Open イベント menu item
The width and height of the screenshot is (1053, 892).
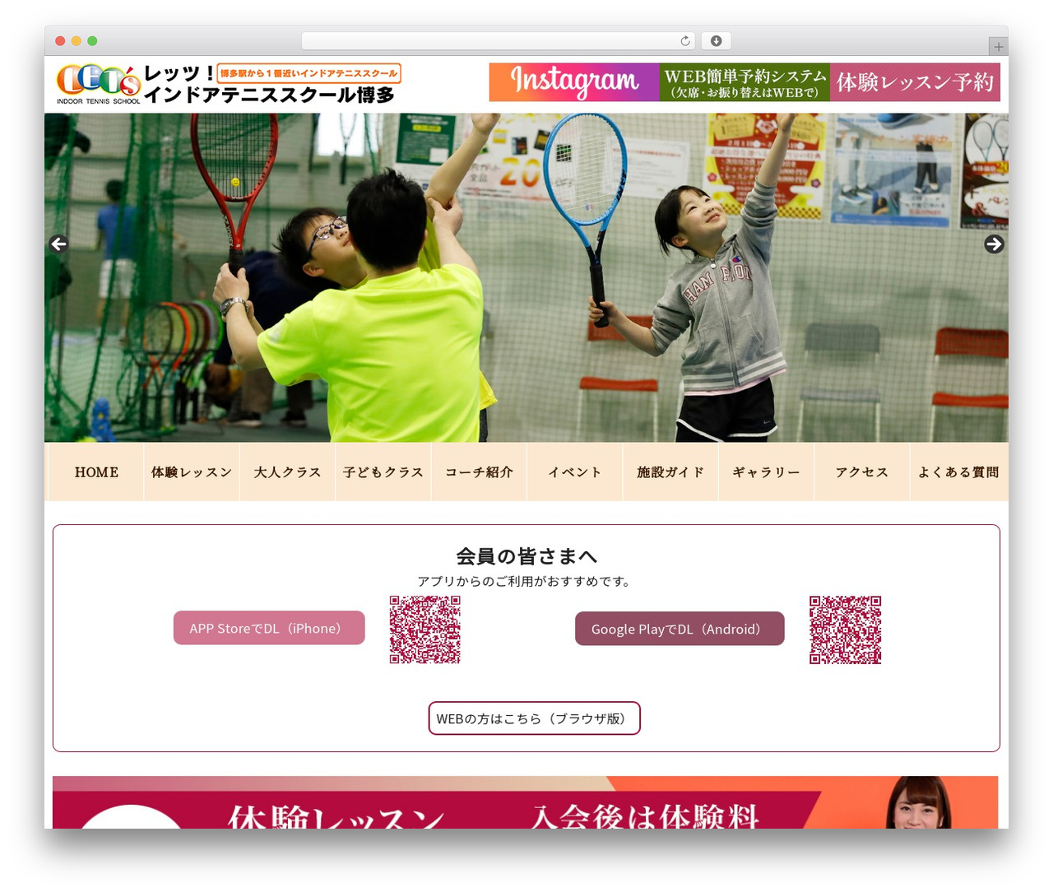click(x=575, y=472)
